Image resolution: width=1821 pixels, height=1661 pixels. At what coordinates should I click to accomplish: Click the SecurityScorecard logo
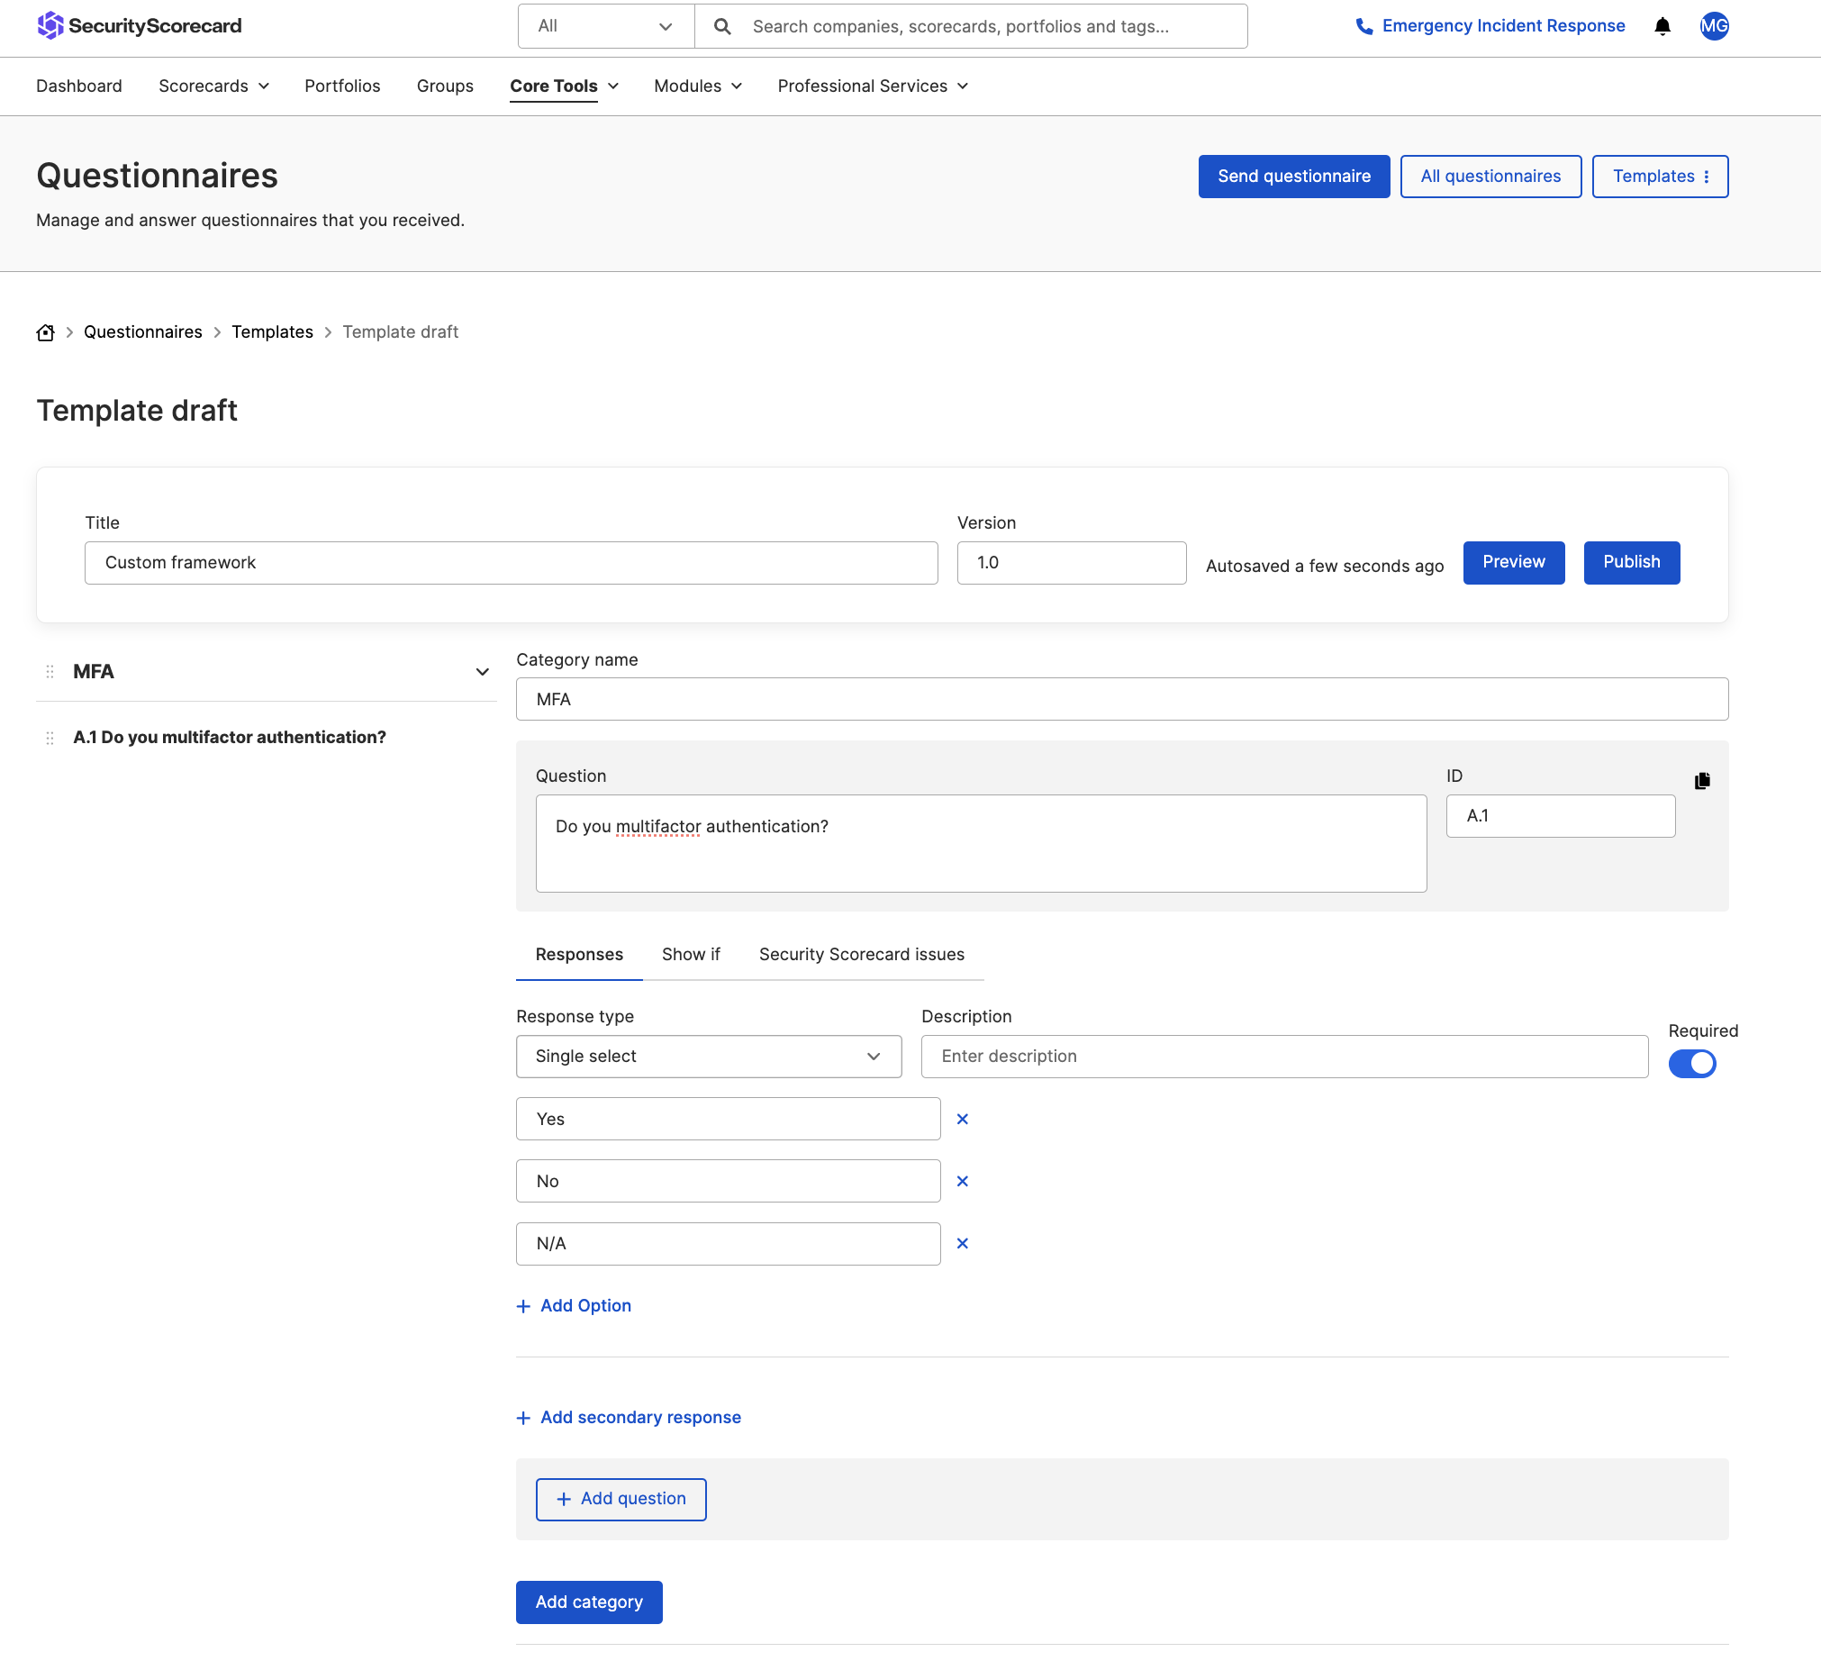point(139,26)
